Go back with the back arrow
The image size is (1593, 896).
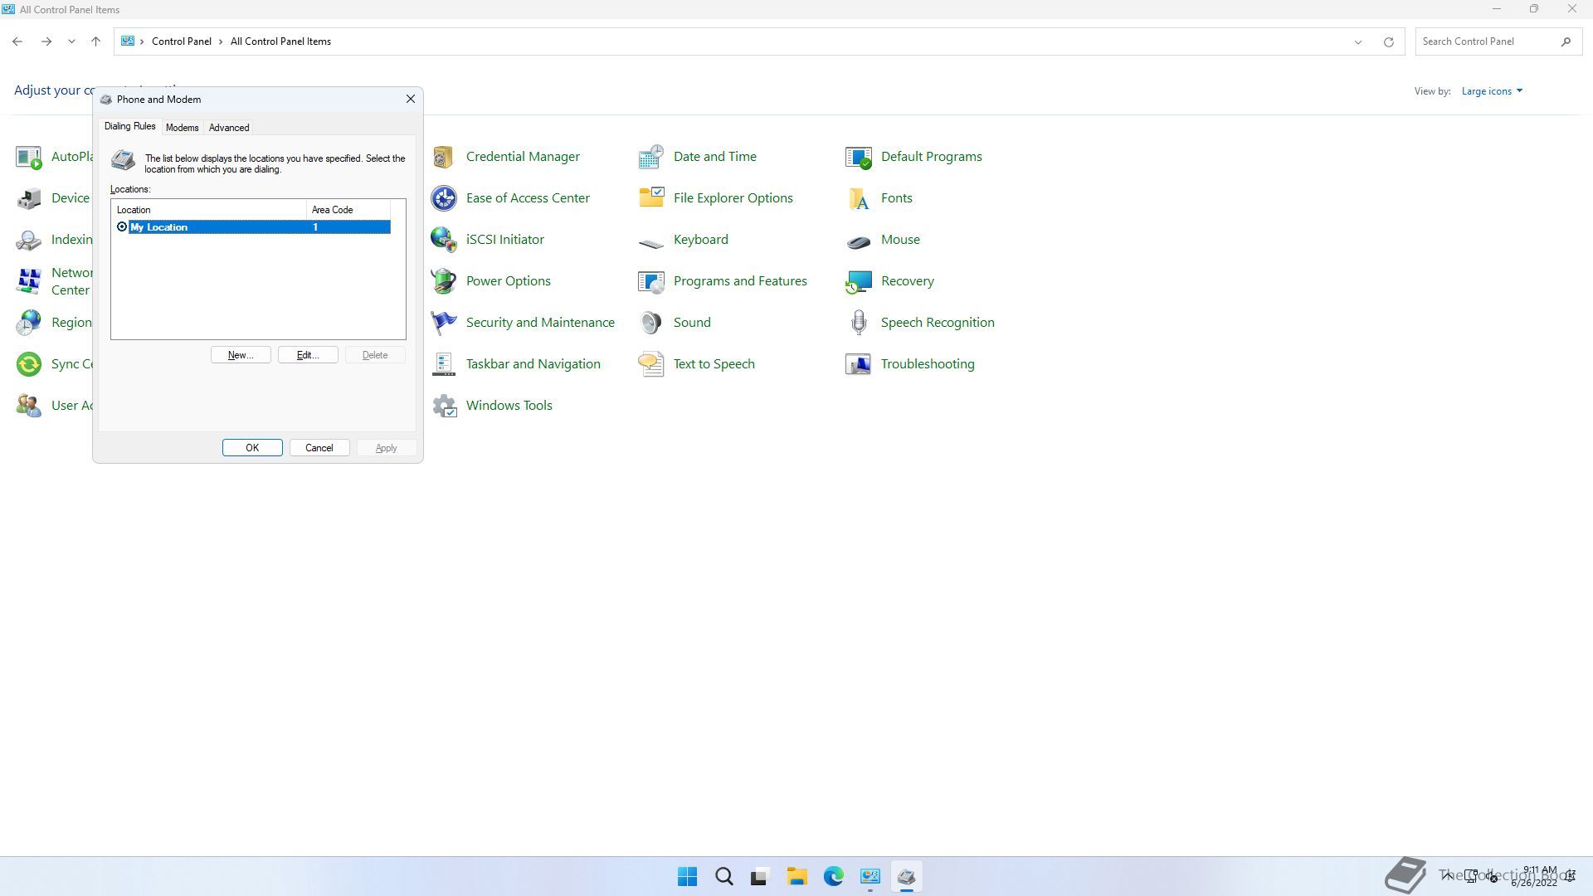click(x=17, y=41)
